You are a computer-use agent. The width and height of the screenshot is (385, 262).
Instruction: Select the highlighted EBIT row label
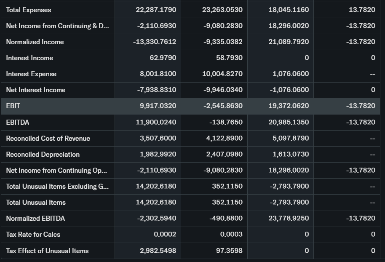[x=13, y=106]
